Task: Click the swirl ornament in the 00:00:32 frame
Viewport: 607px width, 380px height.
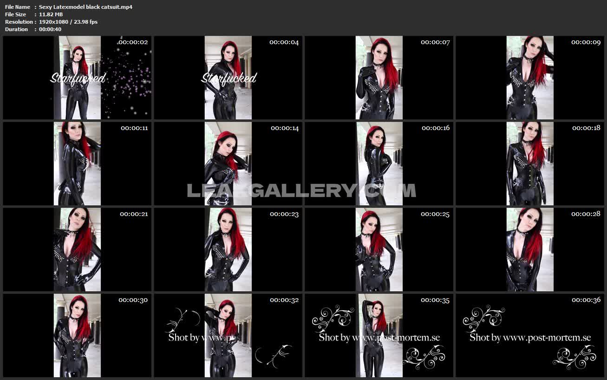Action: tap(183, 319)
